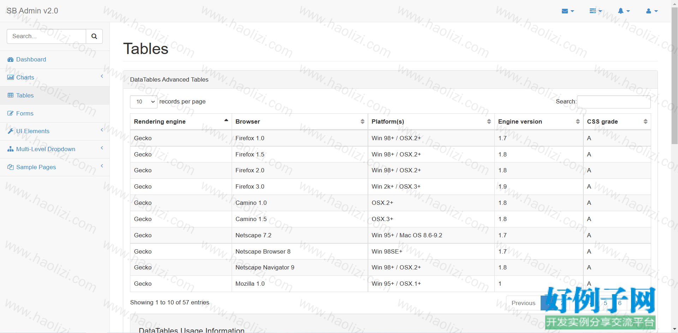Focus the table Search input
This screenshot has height=333, width=678.
click(614, 102)
